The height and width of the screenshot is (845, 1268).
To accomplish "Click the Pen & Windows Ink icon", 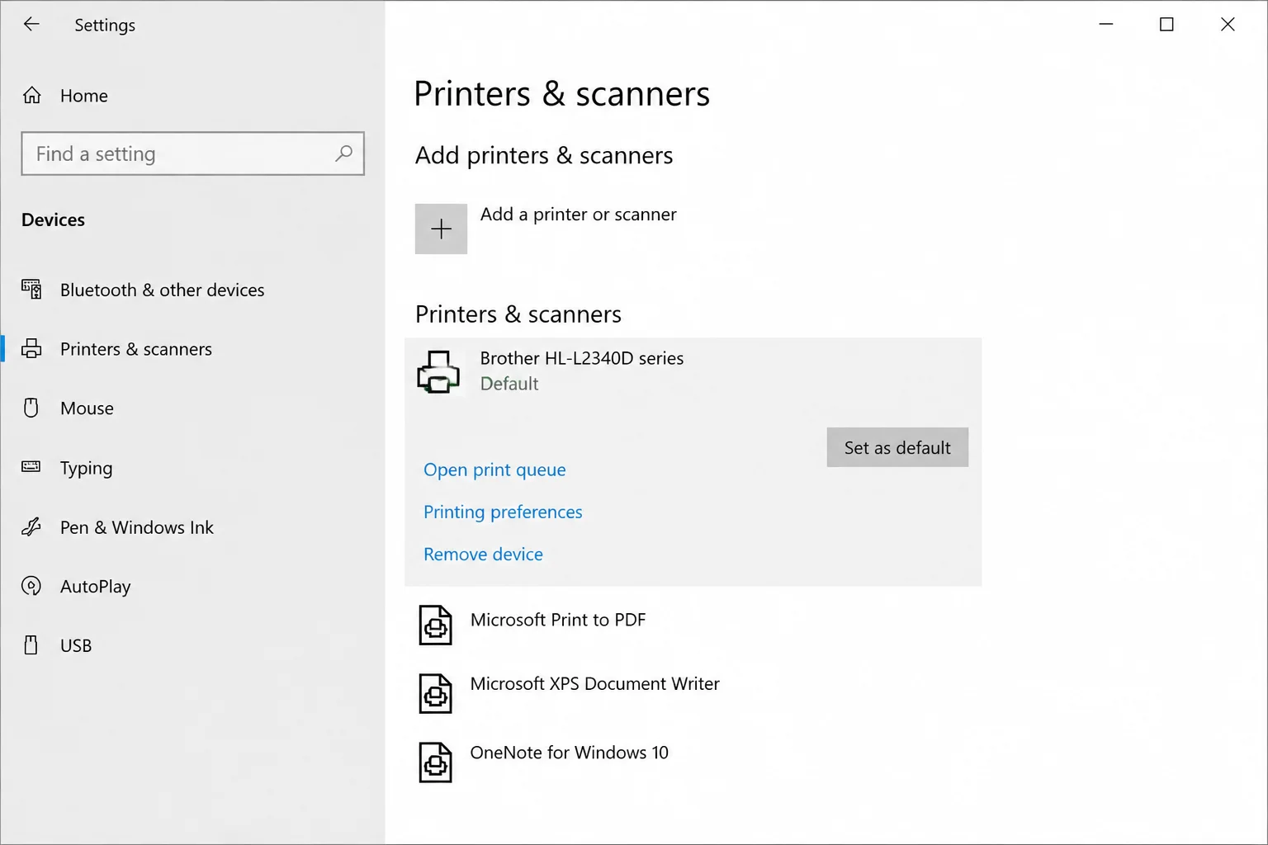I will click(x=31, y=526).
